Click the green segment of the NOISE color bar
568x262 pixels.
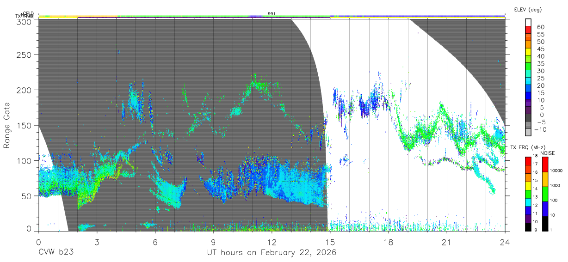pos(545,194)
